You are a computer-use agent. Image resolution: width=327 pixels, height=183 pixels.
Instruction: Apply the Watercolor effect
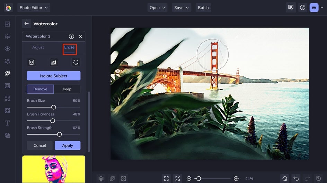click(68, 146)
